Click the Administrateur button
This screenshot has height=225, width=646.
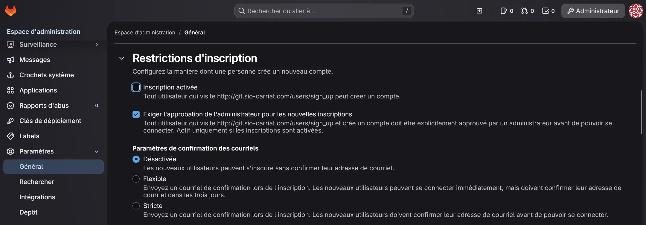(593, 11)
